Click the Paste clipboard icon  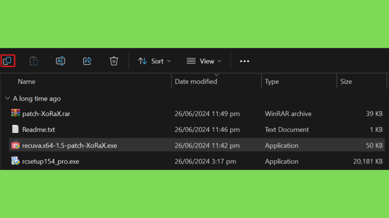[x=34, y=61]
